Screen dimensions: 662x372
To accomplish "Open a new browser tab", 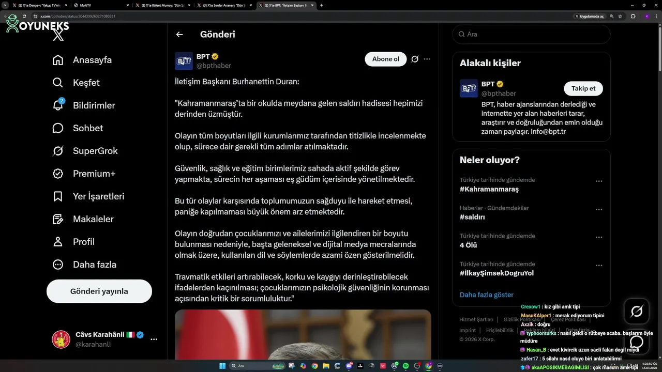I will [x=322, y=5].
